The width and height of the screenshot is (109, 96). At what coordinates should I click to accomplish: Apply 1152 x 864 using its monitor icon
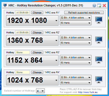point(99,60)
